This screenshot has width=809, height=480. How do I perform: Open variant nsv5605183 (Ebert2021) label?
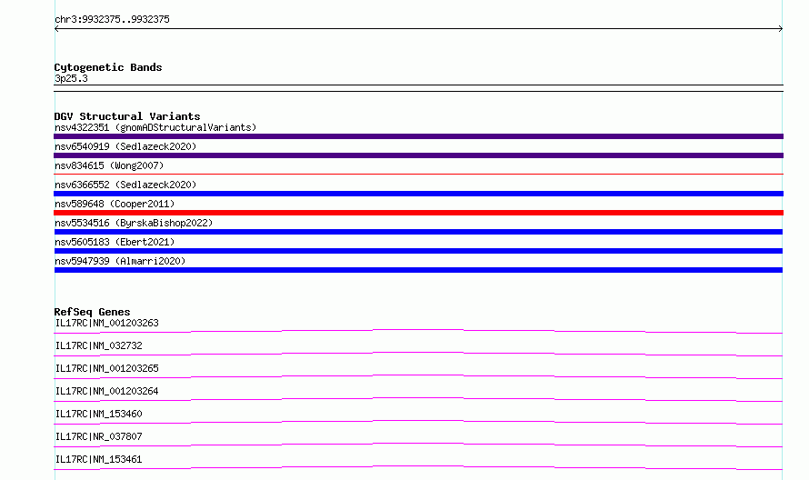click(x=115, y=242)
